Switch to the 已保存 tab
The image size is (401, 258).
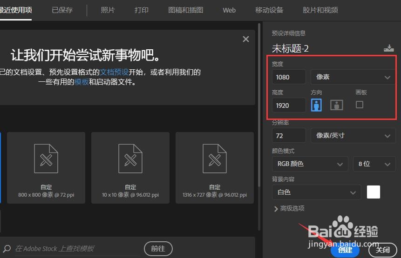62,10
